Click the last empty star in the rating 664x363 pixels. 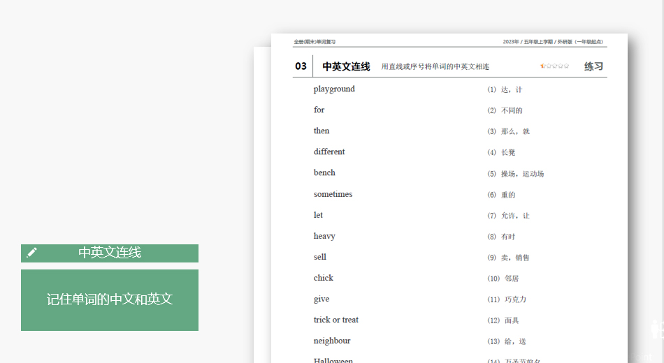(566, 66)
